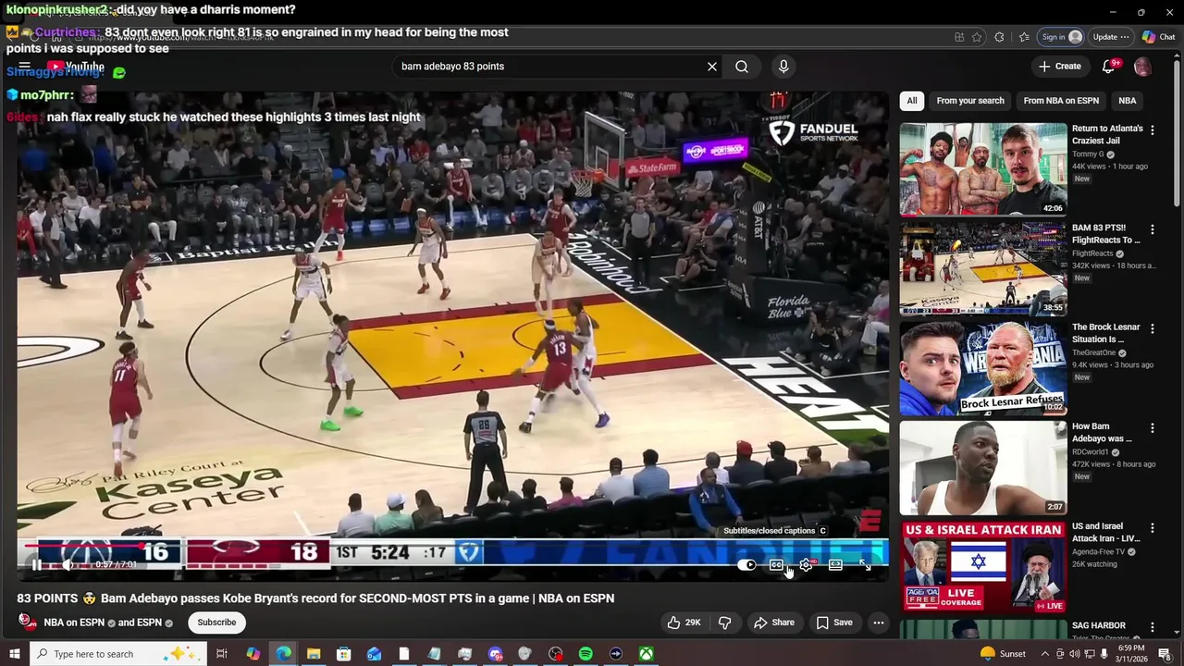The image size is (1184, 666).
Task: Open Spotify from the taskbar
Action: coord(586,654)
